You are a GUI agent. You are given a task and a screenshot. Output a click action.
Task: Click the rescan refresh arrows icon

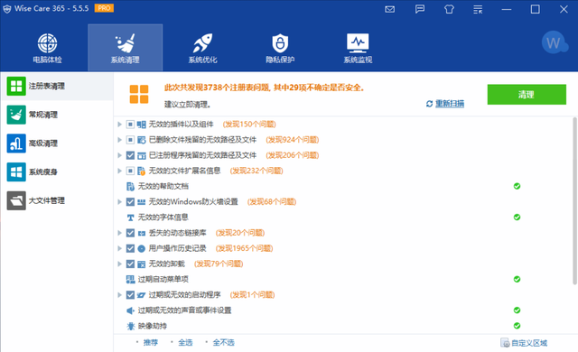pos(430,104)
